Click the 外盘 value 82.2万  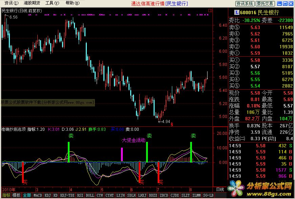(x=253, y=119)
